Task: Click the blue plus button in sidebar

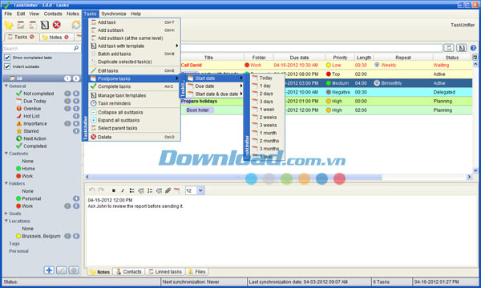Action: tap(49, 270)
